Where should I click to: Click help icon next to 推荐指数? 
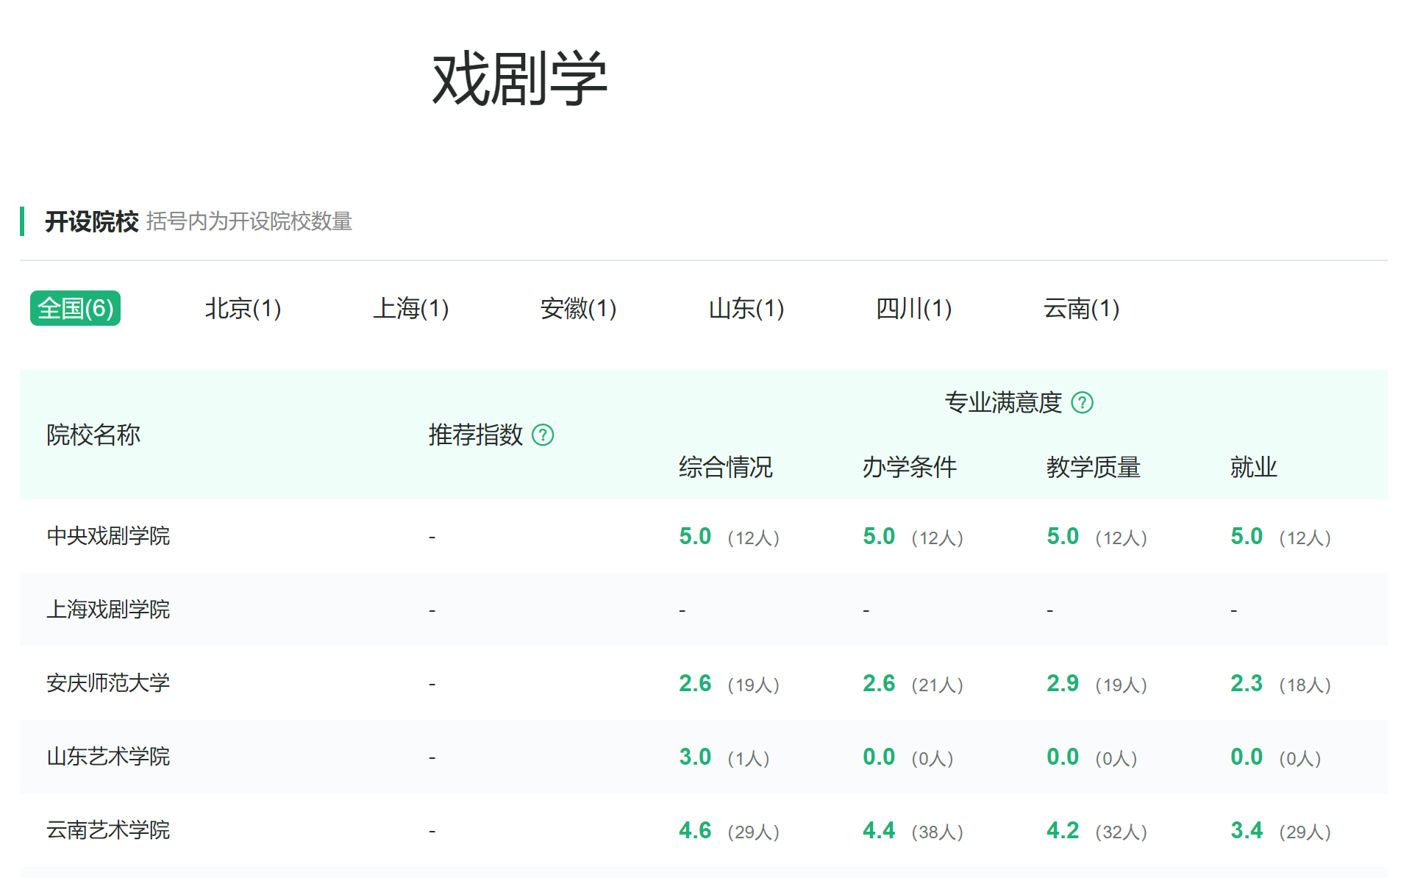(543, 435)
